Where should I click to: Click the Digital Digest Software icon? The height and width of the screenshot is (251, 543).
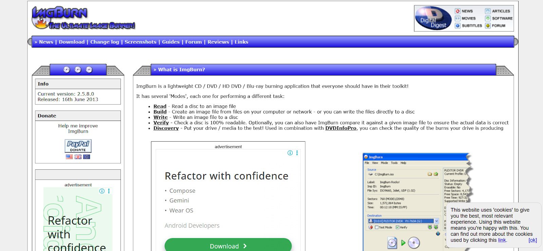[x=488, y=18]
